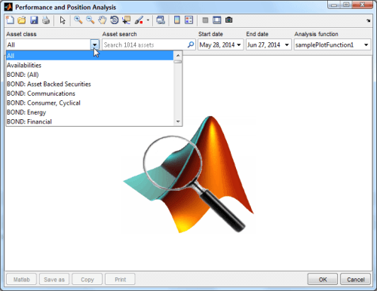This screenshot has width=377, height=291.
Task: Confirm with the OK button
Action: [323, 280]
